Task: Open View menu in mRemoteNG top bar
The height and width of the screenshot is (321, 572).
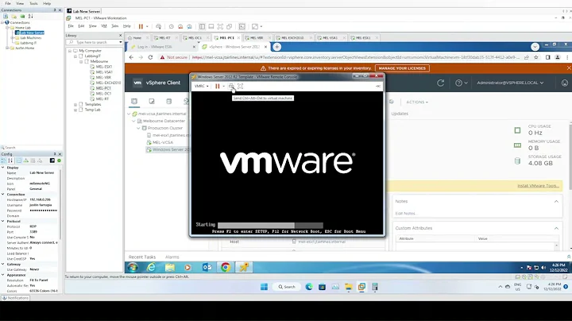Action: pyautogui.click(x=20, y=3)
